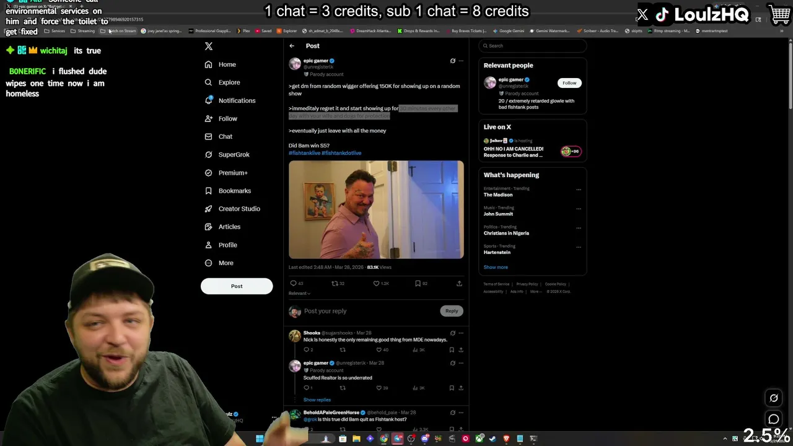The width and height of the screenshot is (793, 446).
Task: Click the white Post button
Action: pyautogui.click(x=237, y=286)
